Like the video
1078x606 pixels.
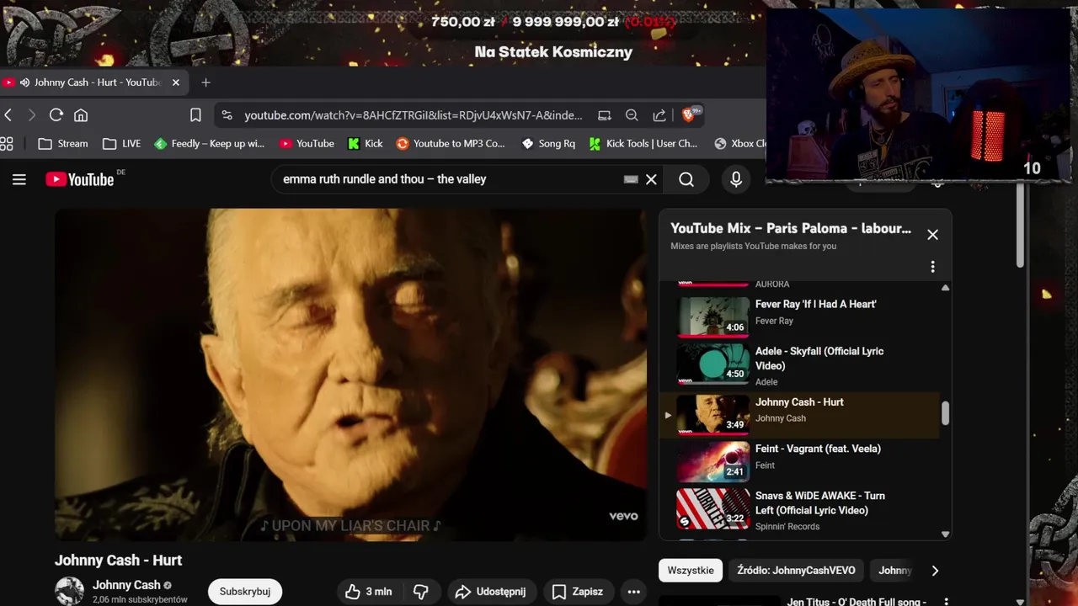(368, 592)
